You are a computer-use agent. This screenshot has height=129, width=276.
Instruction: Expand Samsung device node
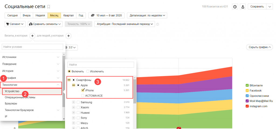click(74, 102)
